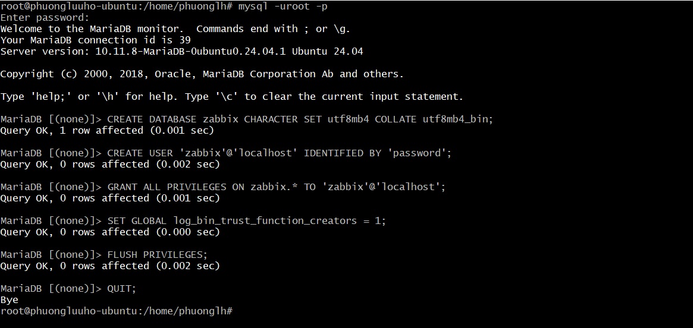Click the CREATE USER statement
The height and width of the screenshot is (328, 693).
tap(280, 153)
